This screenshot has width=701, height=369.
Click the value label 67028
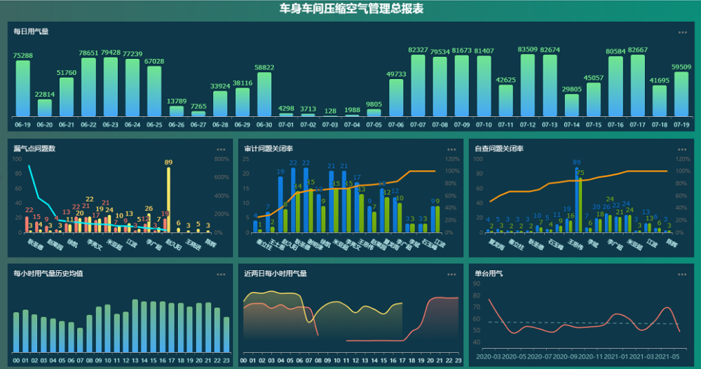(154, 61)
